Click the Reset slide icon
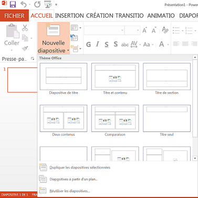Image resolution: width=198 pixels, height=198 pixels. coord(74,37)
